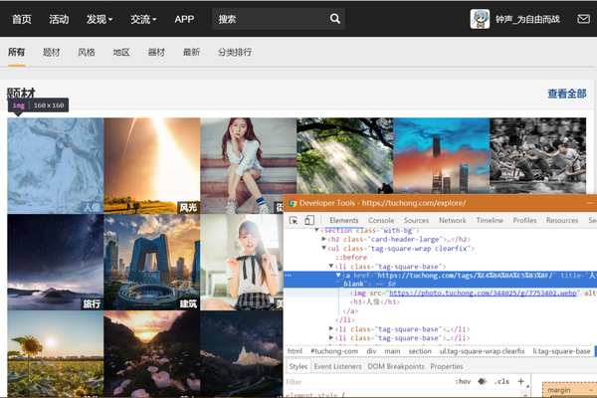Open the 风光 landscape thumbnail
597x398 pixels.
[152, 166]
